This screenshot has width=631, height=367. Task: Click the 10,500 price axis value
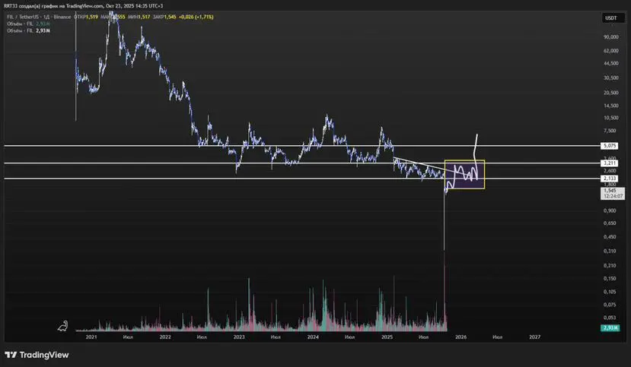611,118
